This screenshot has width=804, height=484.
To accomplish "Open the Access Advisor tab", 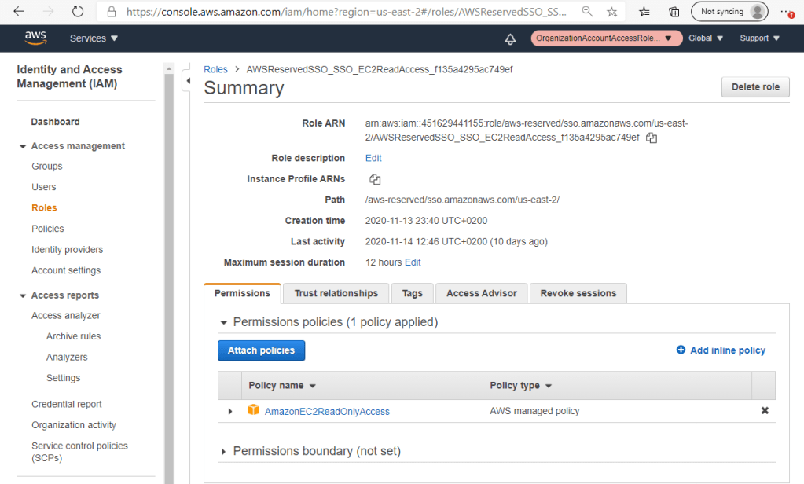I will pyautogui.click(x=481, y=293).
